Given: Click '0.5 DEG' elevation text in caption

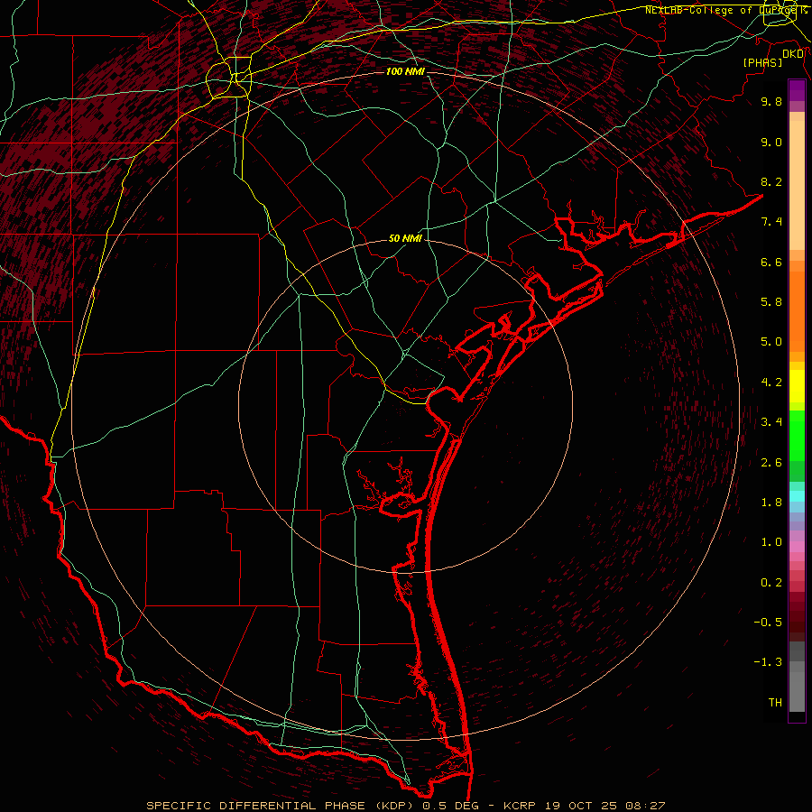Looking at the screenshot, I should [449, 806].
